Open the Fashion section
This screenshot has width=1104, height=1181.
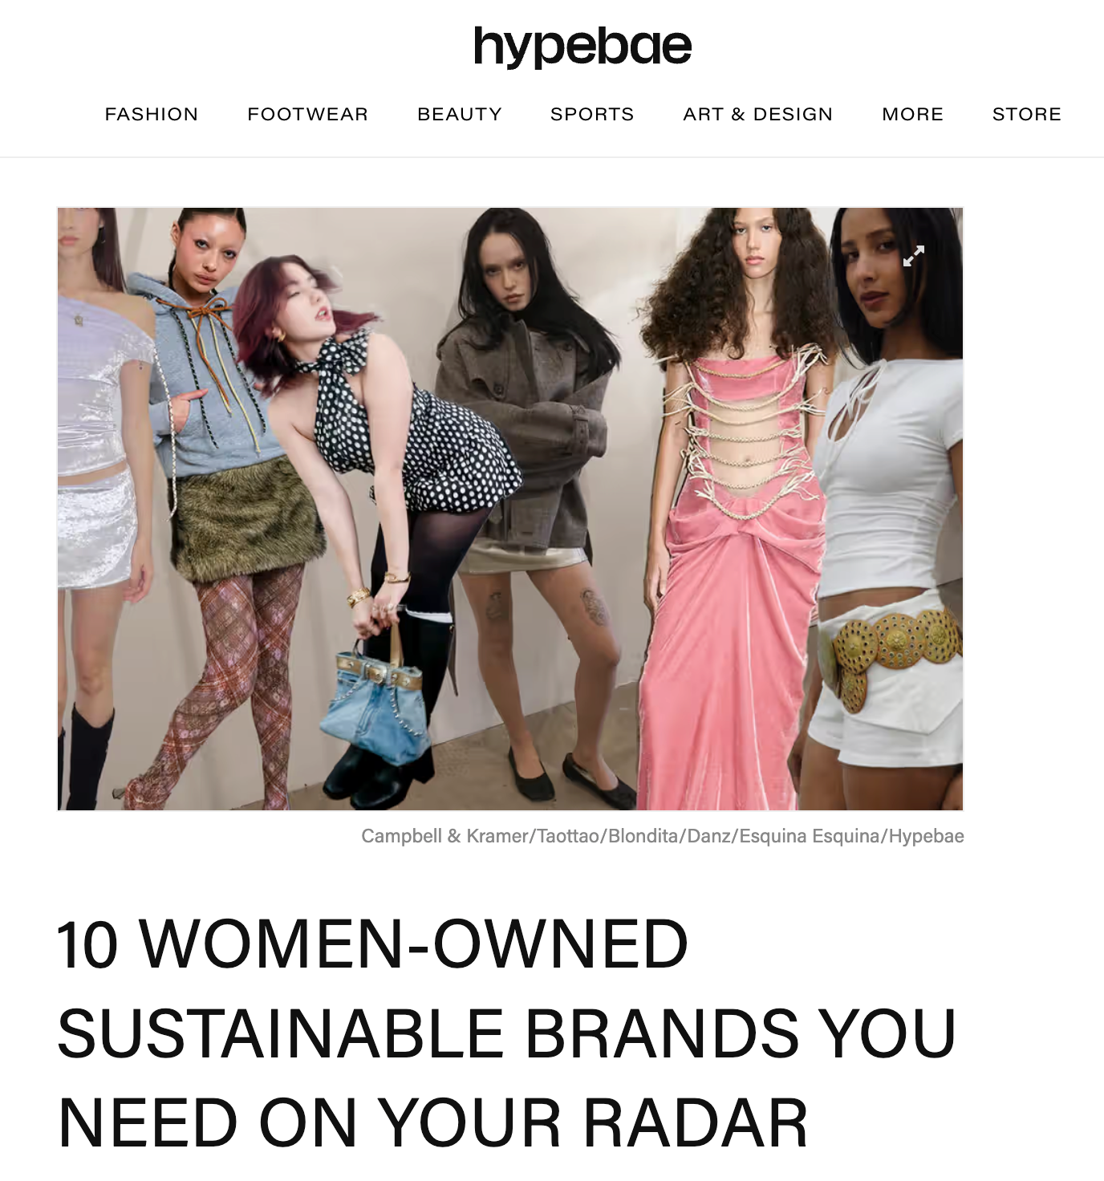tap(152, 114)
